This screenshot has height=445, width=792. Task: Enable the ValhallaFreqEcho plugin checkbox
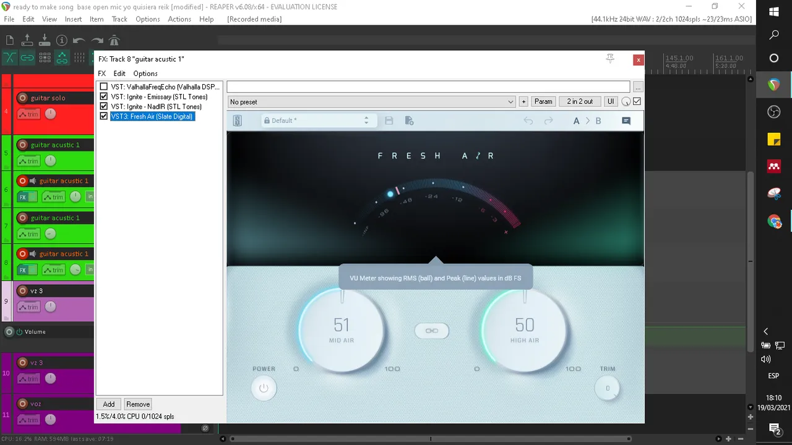104,87
